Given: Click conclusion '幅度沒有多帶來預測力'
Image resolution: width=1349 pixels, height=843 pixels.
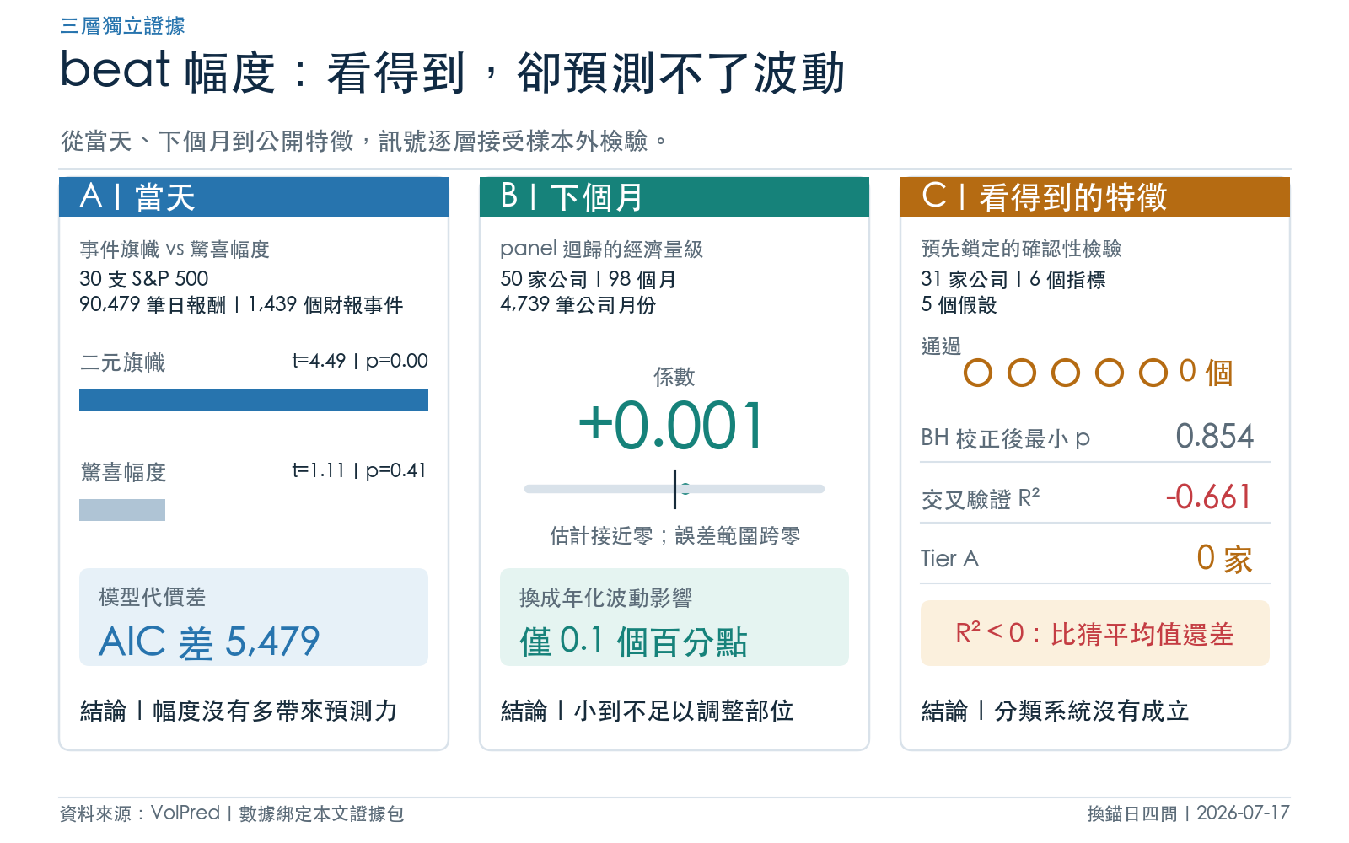Looking at the screenshot, I should pos(275,711).
